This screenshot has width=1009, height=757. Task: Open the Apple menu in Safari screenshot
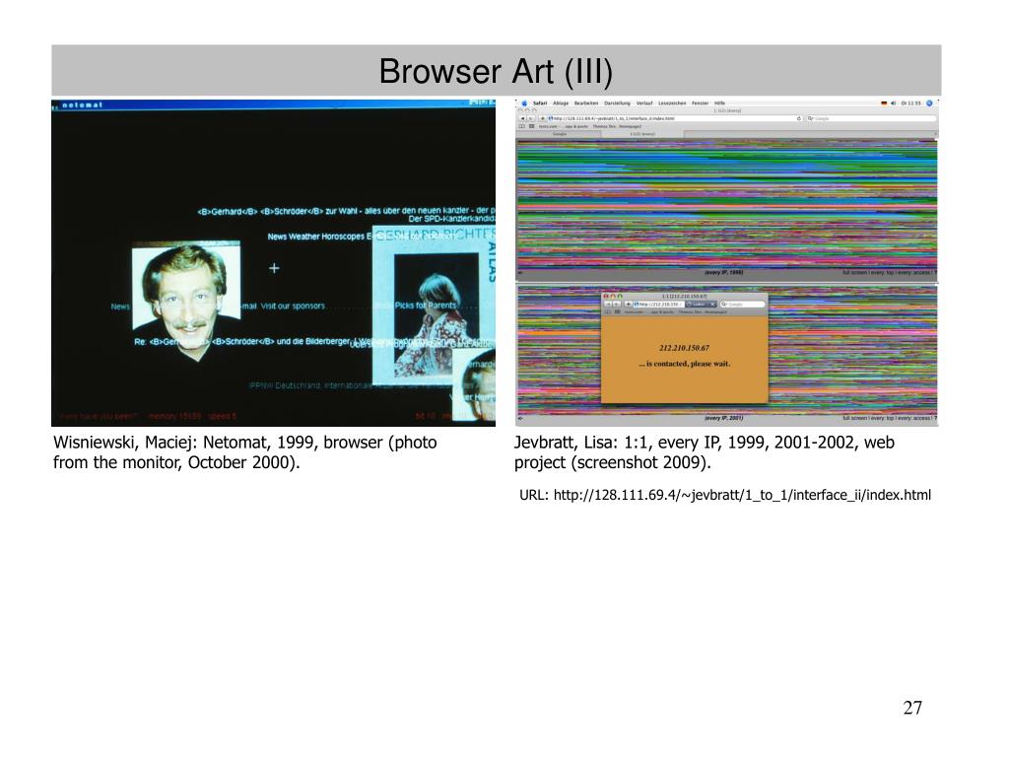pos(524,103)
